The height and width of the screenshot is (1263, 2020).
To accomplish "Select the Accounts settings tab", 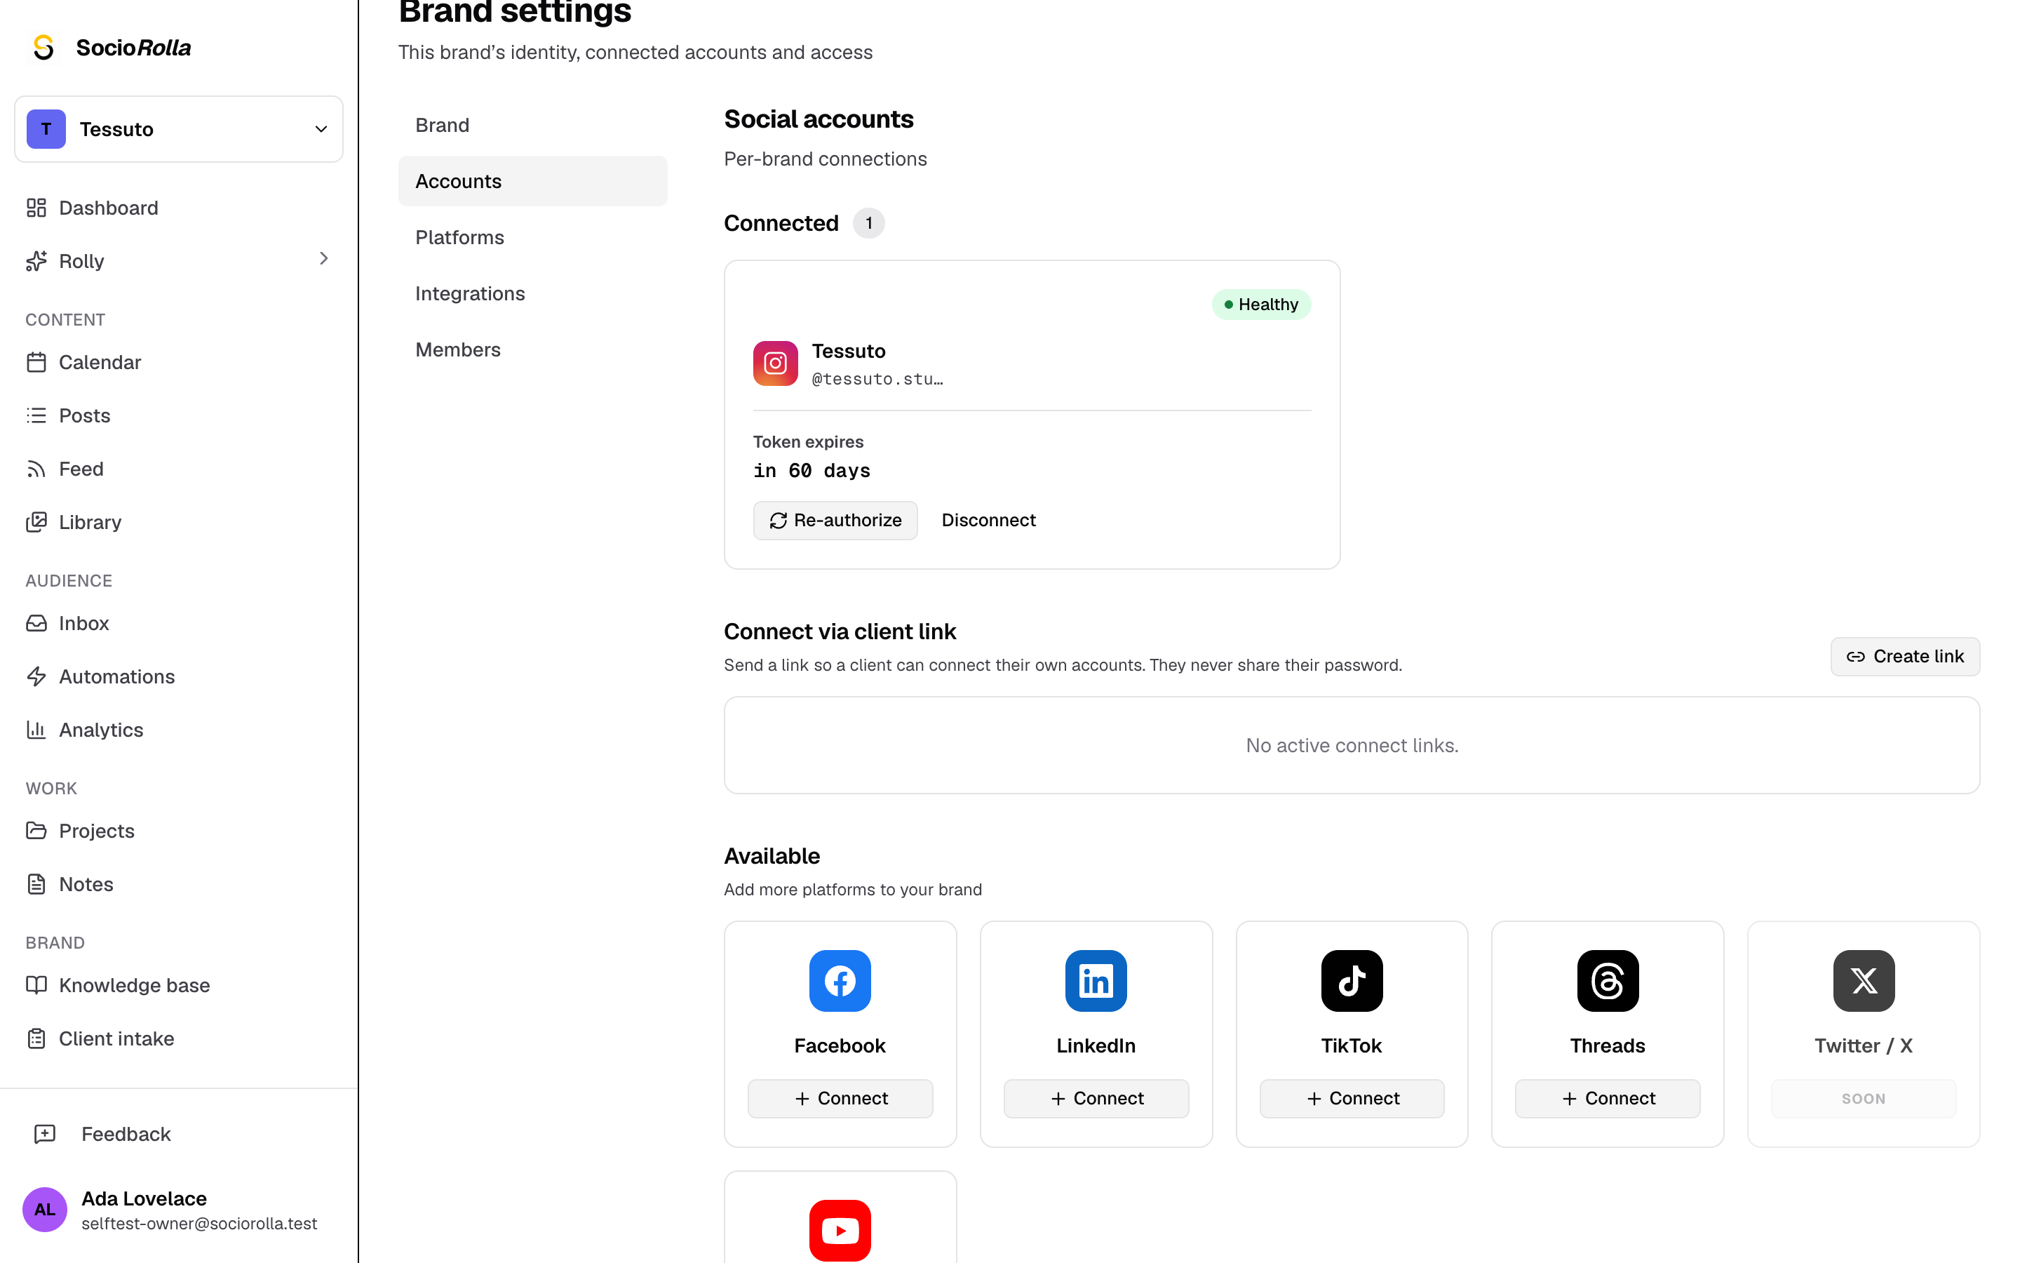I will pos(532,181).
